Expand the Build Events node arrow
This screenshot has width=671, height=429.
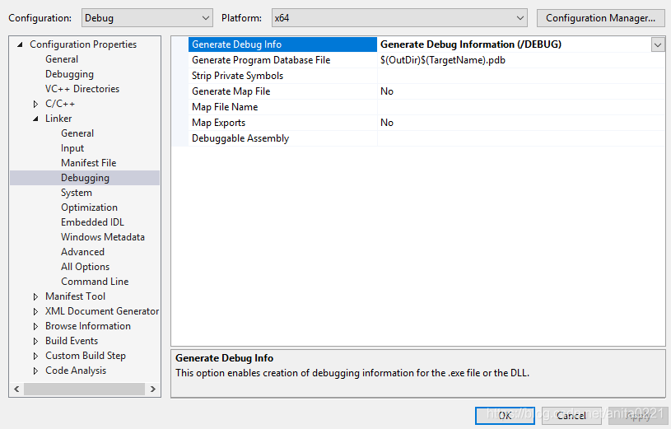(x=35, y=341)
